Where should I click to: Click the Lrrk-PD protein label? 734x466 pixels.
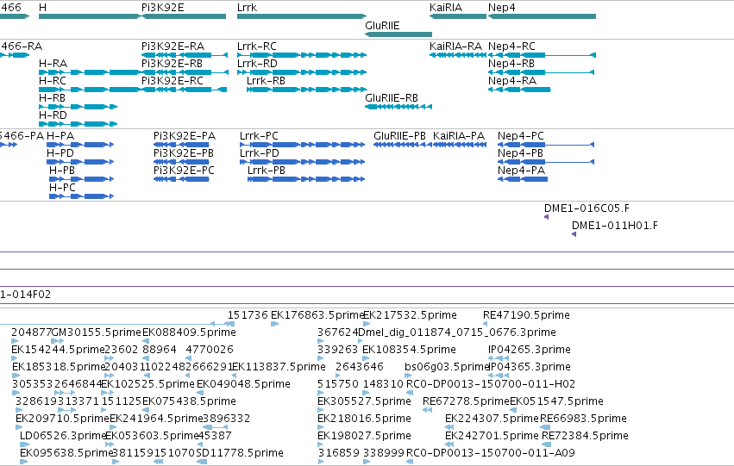(x=260, y=153)
